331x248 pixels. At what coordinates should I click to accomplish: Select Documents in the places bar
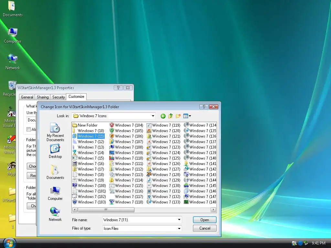pos(55,172)
